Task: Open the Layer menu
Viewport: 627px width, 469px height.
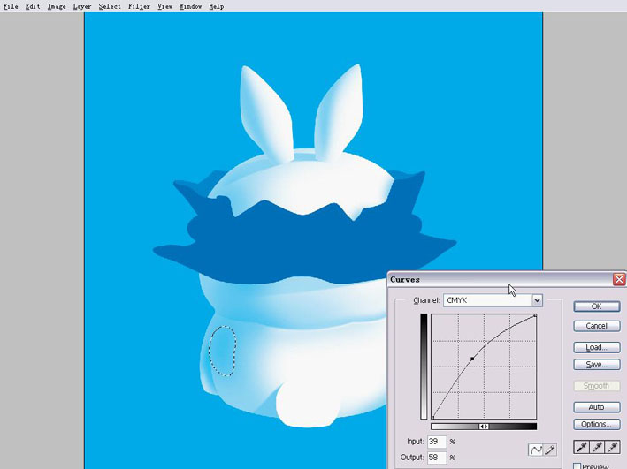Action: click(82, 6)
